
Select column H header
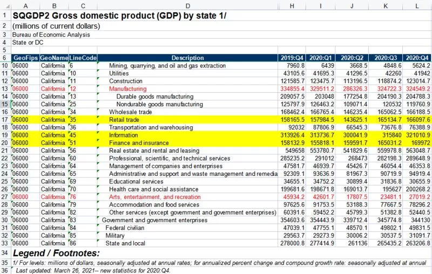(x=292, y=6)
